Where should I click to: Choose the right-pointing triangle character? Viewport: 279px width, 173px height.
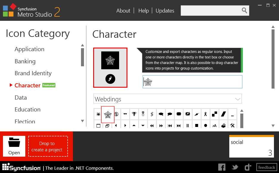coord(125,125)
